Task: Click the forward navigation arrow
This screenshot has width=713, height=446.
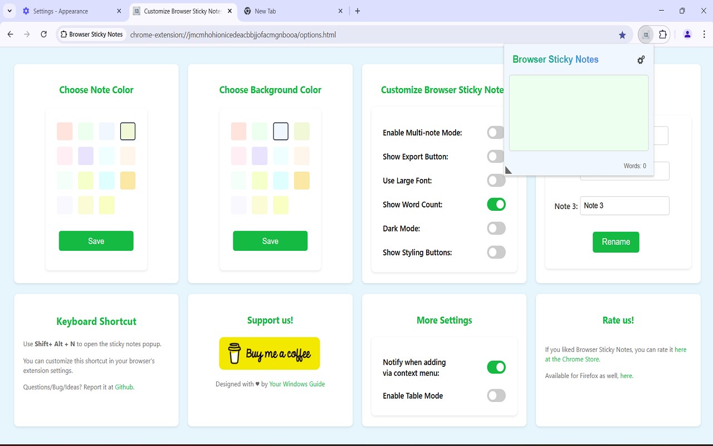Action: click(27, 35)
